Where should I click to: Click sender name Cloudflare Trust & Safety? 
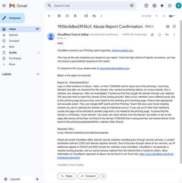[73, 34]
